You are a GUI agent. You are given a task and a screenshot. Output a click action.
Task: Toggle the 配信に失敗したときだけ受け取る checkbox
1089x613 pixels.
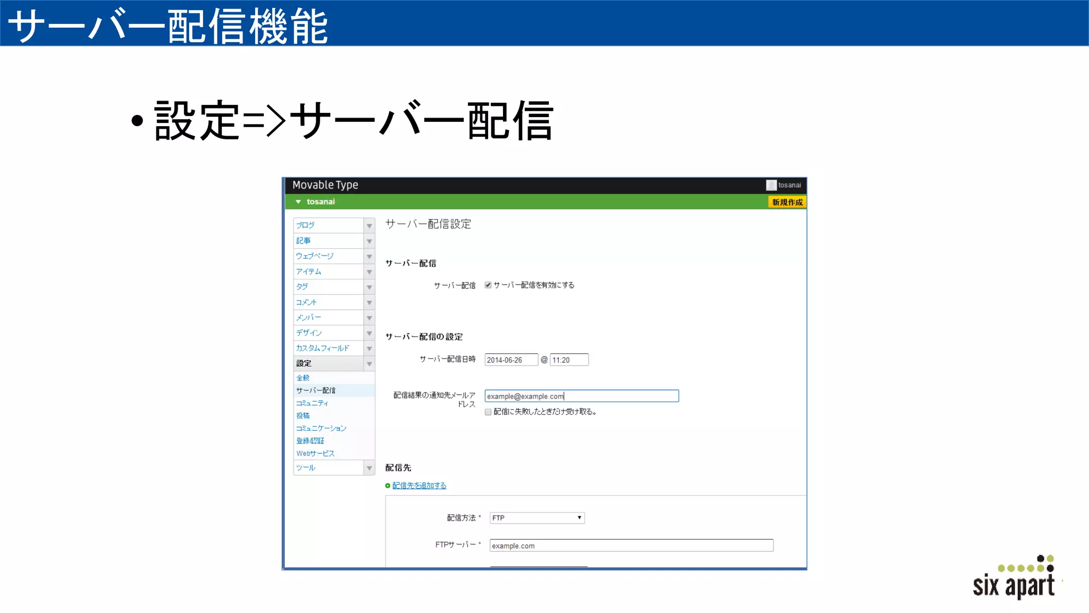coord(488,412)
